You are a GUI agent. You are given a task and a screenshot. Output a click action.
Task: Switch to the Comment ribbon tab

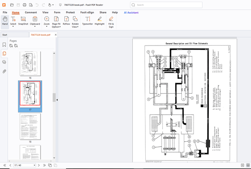pos(31,13)
